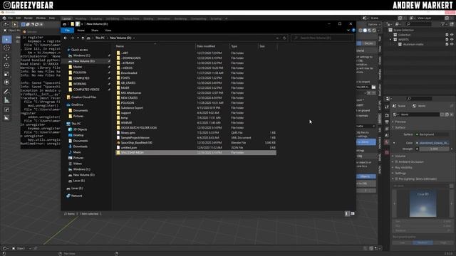Screen dimensions: 456x256
Task: Select the sky preview thumbnail
Action: click(423, 203)
